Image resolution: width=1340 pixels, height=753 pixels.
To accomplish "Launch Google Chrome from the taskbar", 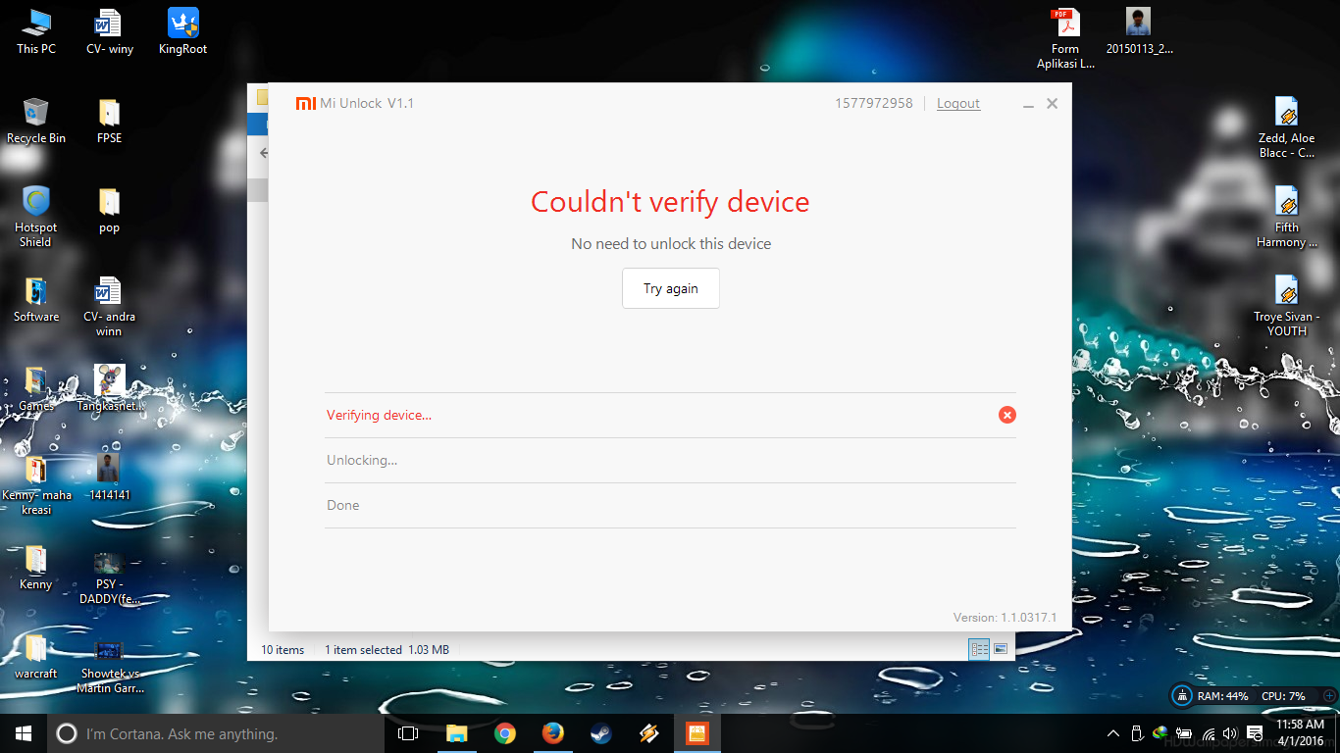I will point(505,733).
